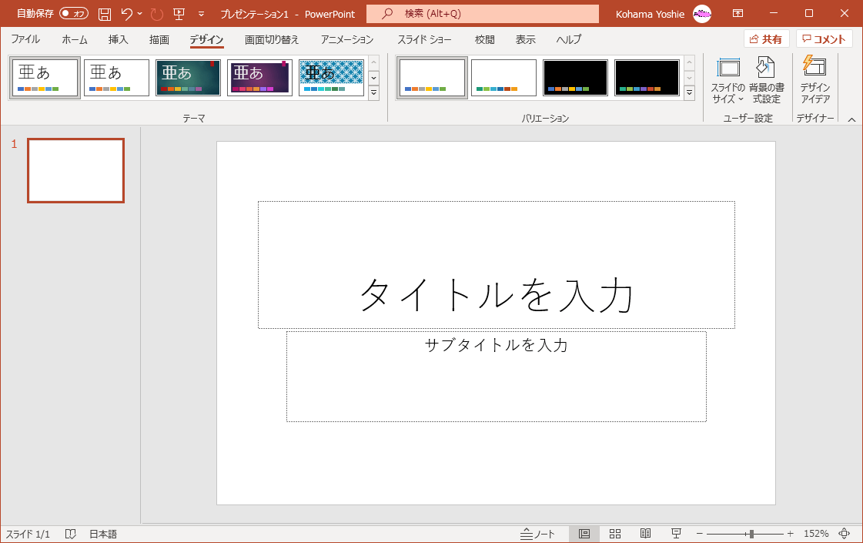
Task: Click the コメント comments button
Action: click(x=825, y=39)
